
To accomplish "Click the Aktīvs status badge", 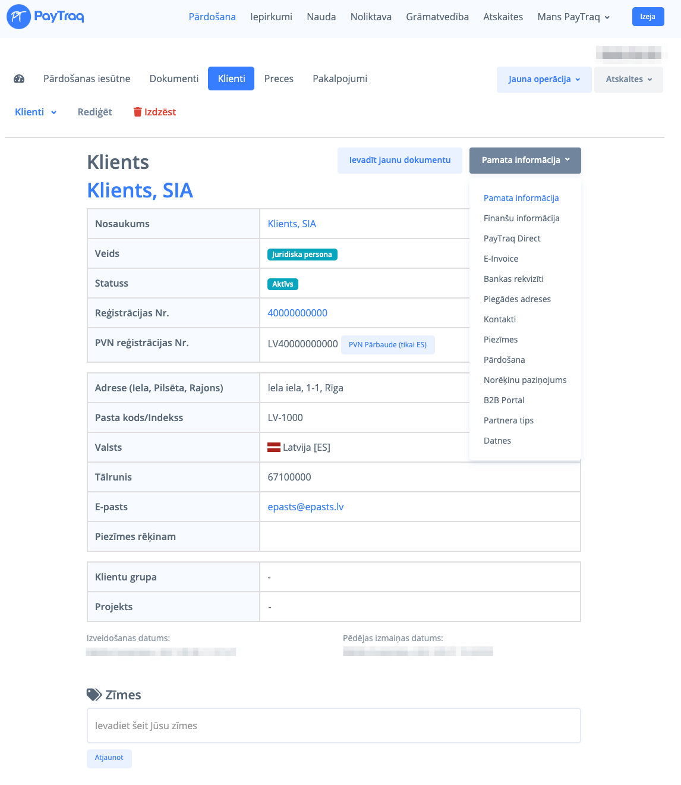I will pyautogui.click(x=283, y=284).
